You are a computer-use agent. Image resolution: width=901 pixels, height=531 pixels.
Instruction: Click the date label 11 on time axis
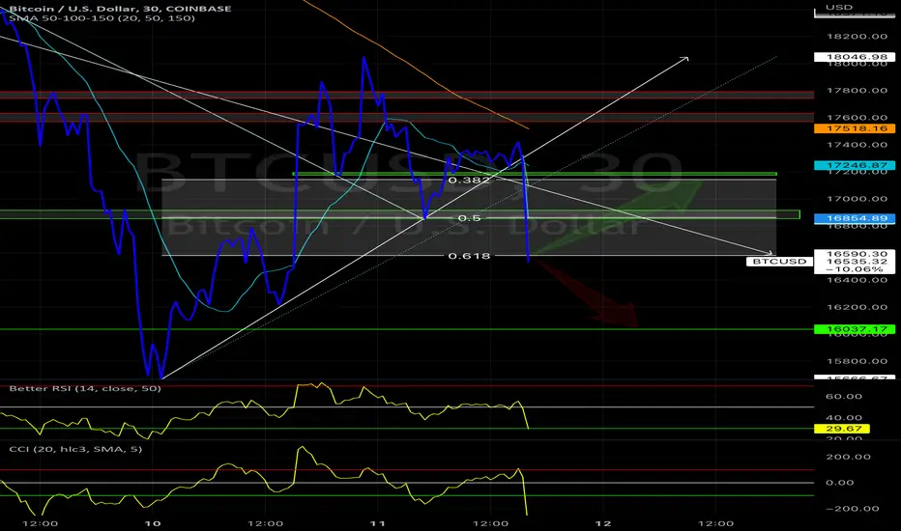point(378,523)
